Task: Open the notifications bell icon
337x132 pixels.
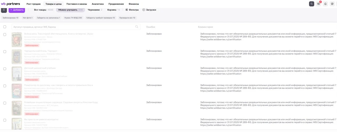Action: (x=325, y=4)
